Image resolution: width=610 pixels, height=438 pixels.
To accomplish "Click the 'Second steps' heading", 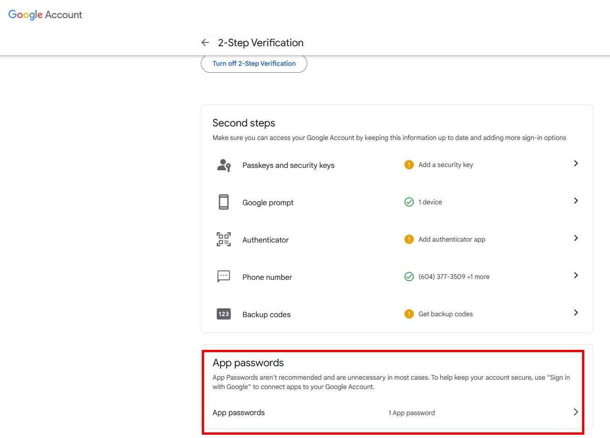I will (x=244, y=123).
